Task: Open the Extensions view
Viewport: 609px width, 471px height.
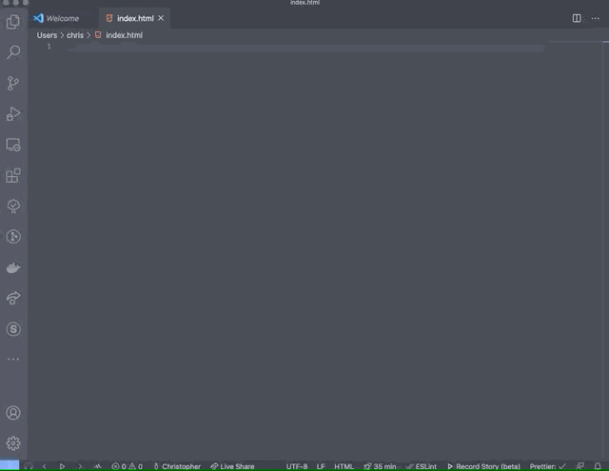Action: point(13,175)
